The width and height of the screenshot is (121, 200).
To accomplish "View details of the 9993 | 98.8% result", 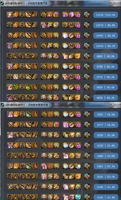I will coord(105,56).
